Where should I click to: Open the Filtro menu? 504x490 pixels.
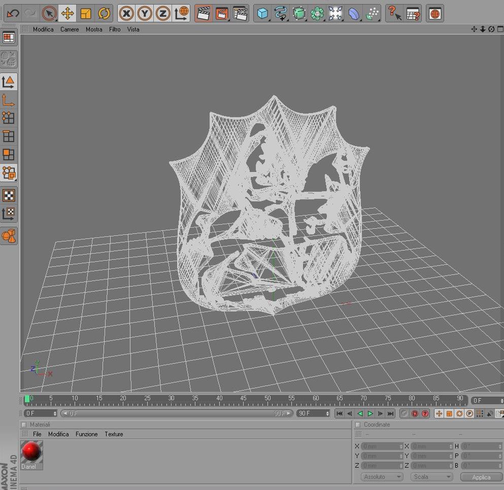point(115,29)
